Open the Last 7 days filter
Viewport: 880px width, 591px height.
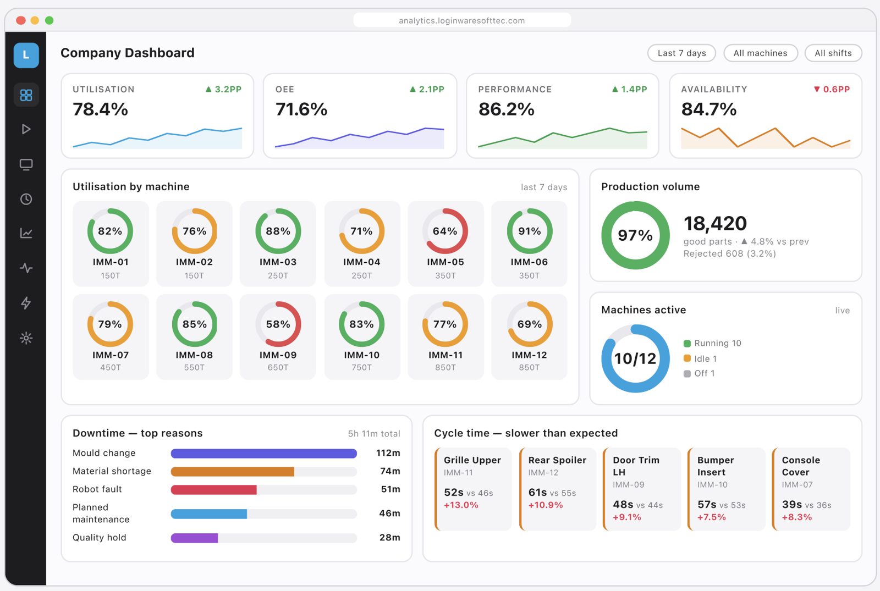tap(681, 53)
